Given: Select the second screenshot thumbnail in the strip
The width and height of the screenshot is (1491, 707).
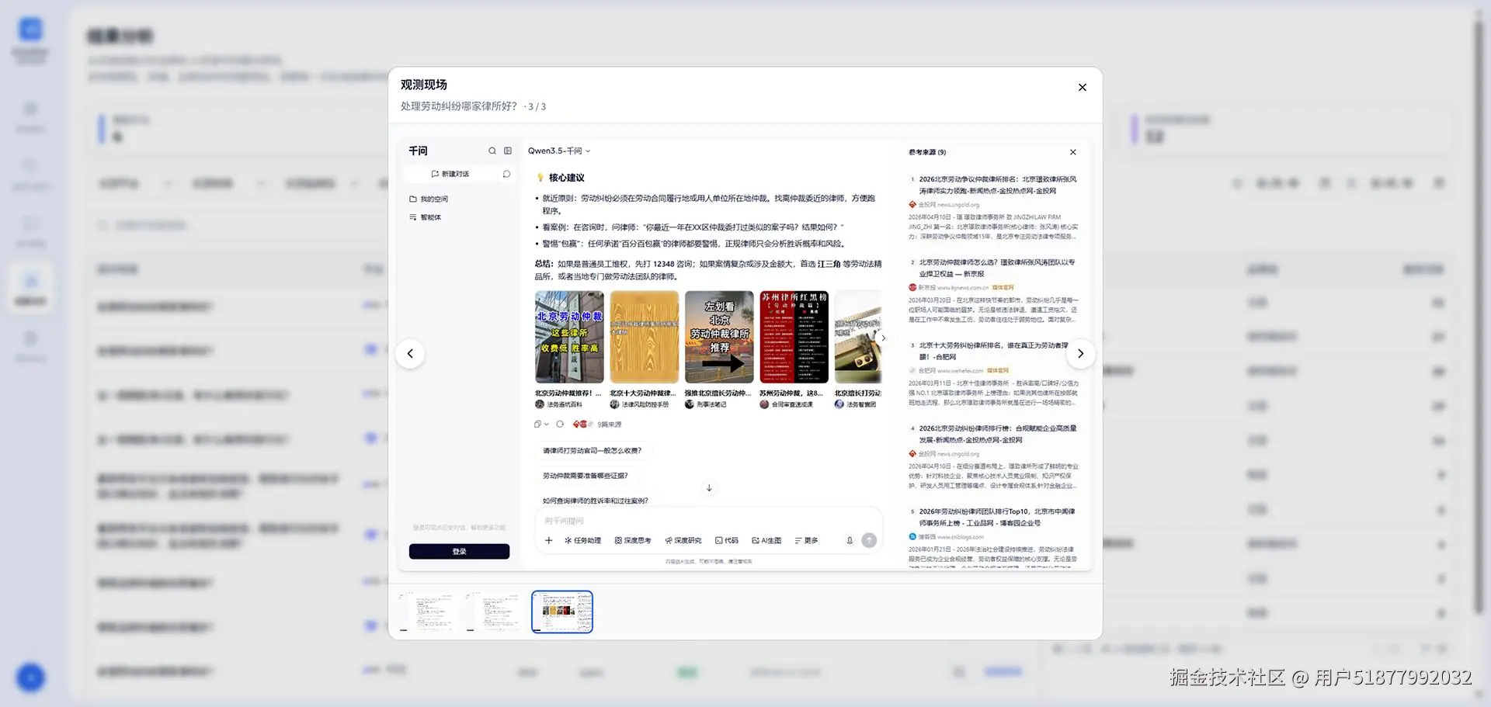Looking at the screenshot, I should [x=494, y=612].
